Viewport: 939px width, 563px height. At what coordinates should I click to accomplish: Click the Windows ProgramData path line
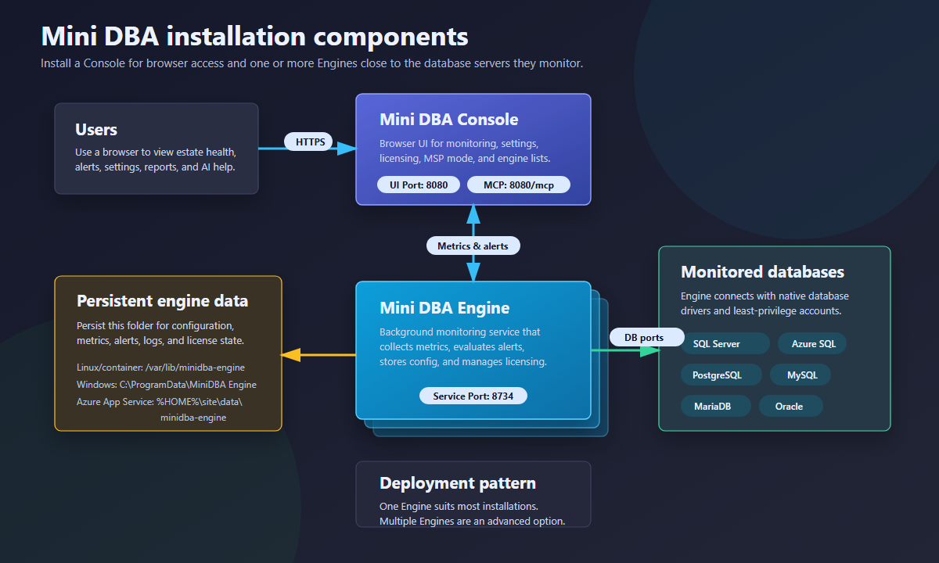pyautogui.click(x=167, y=385)
